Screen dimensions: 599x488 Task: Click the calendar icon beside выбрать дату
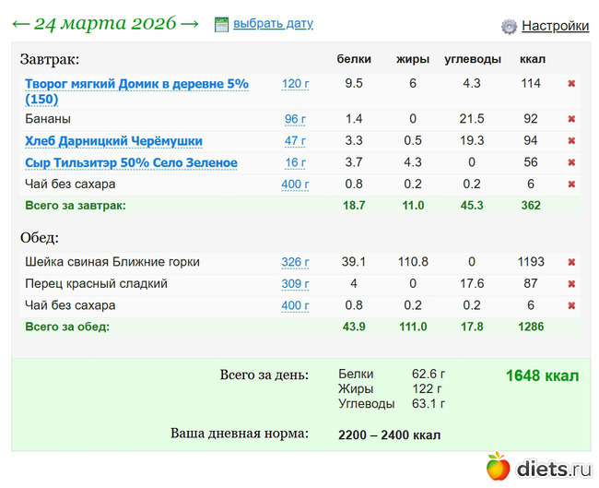click(x=221, y=24)
